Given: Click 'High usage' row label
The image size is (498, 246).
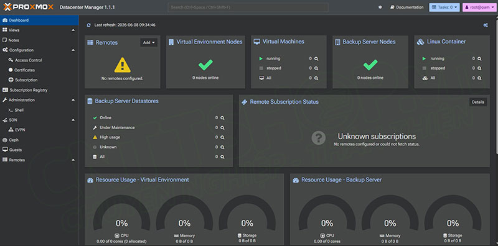Looking at the screenshot, I should [110, 137].
